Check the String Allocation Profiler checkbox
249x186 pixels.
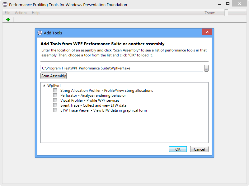point(55,91)
